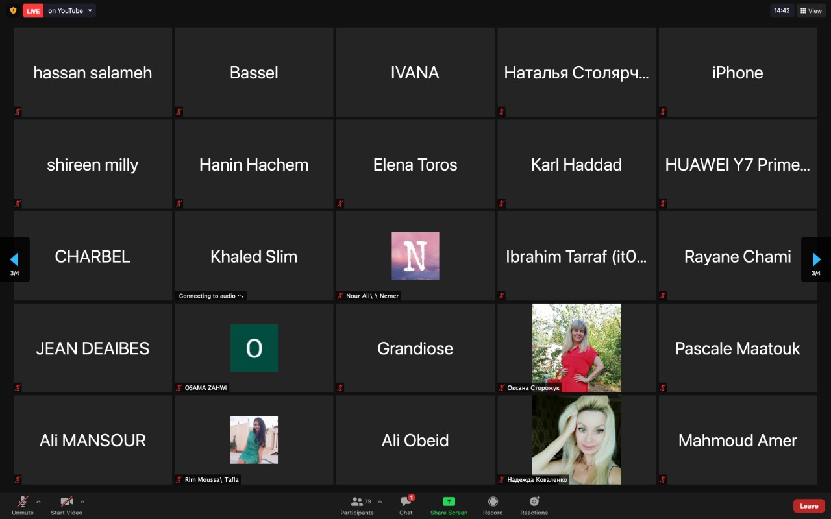Open the Reactions menu
The height and width of the screenshot is (519, 831).
[534, 501]
